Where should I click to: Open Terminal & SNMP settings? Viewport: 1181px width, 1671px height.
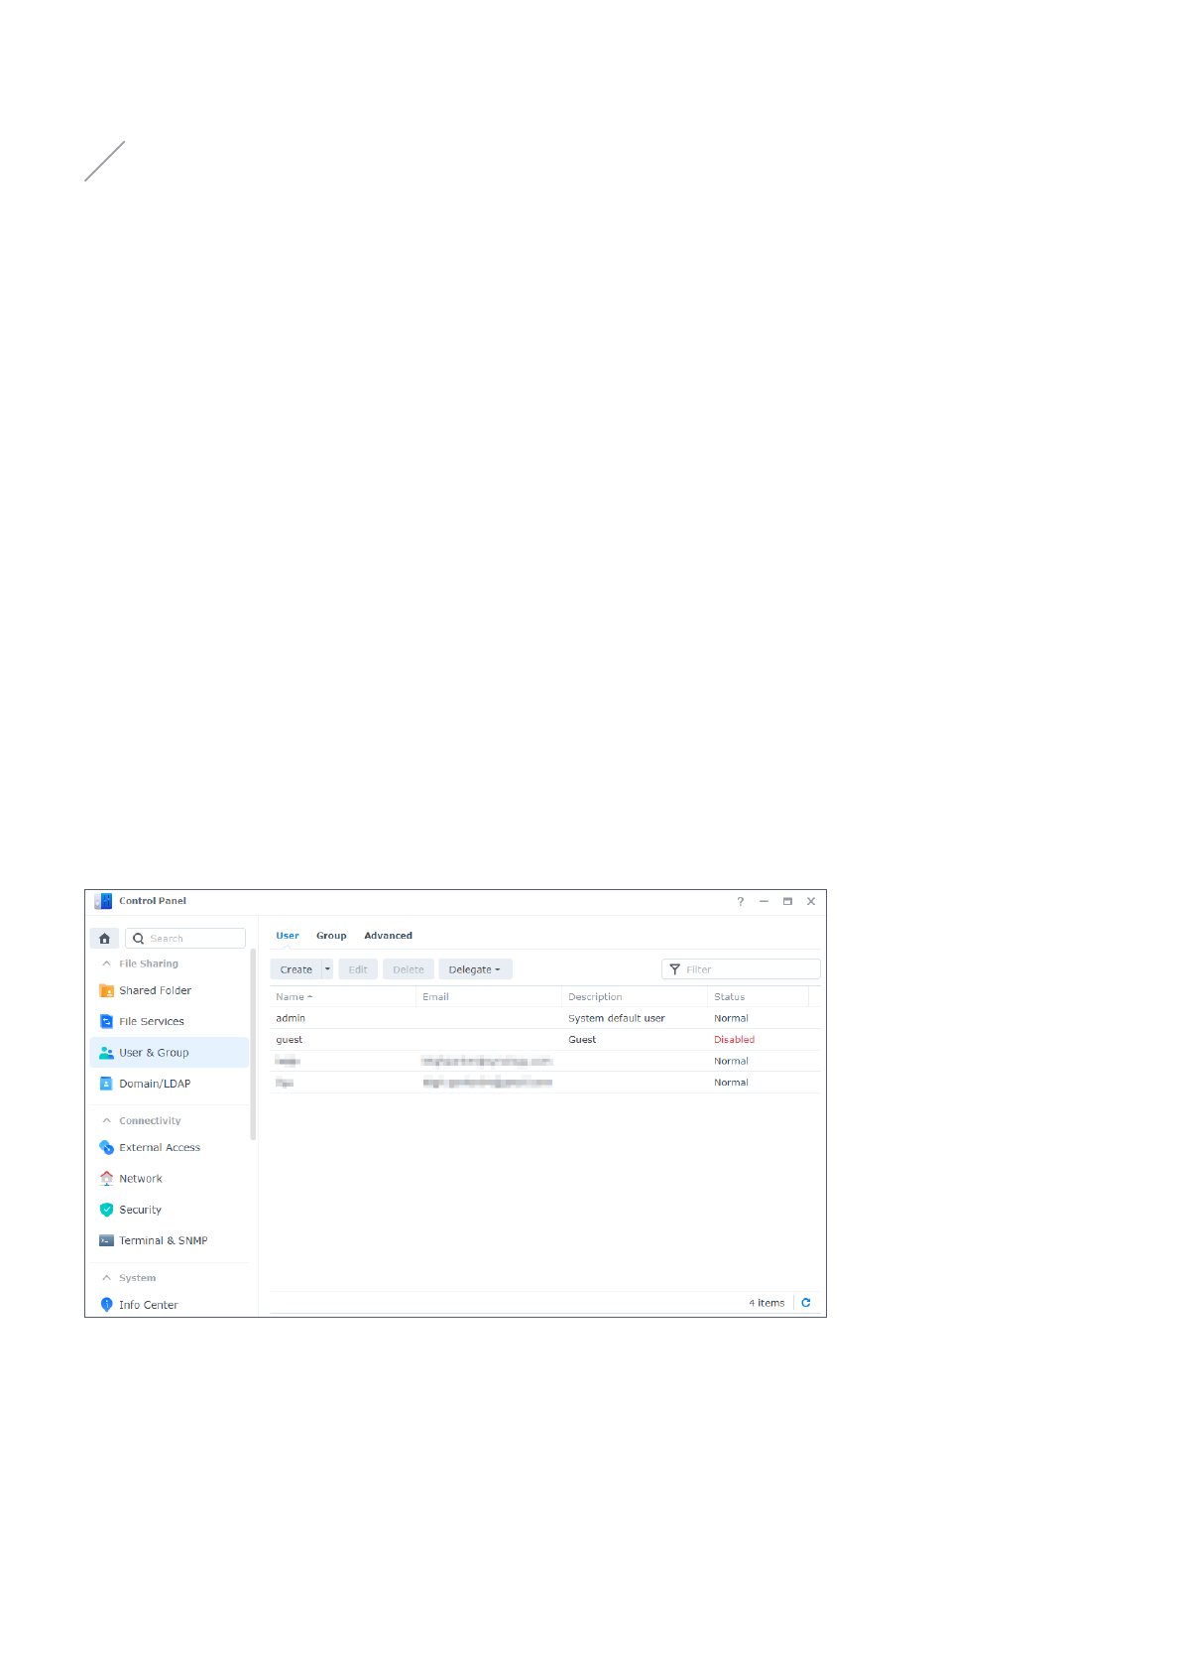click(163, 1241)
